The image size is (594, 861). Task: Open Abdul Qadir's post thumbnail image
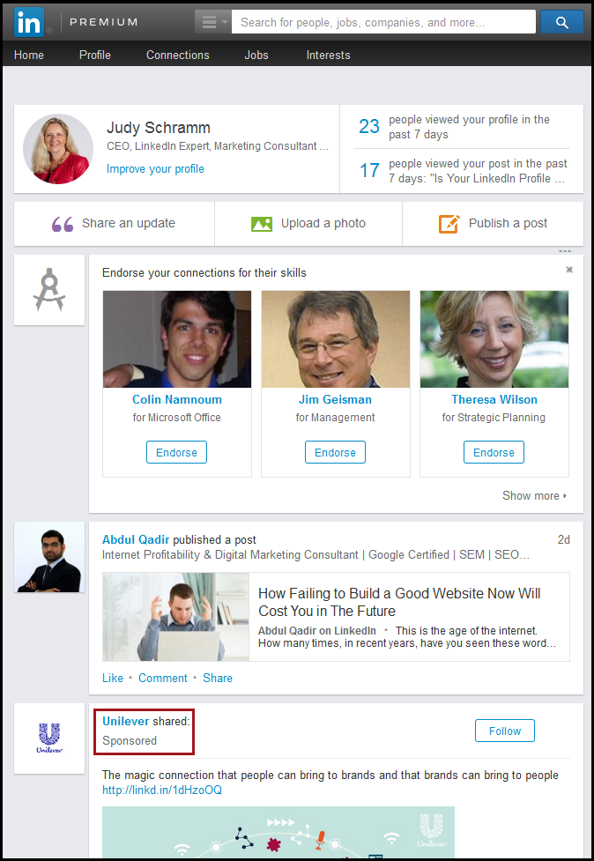[176, 617]
